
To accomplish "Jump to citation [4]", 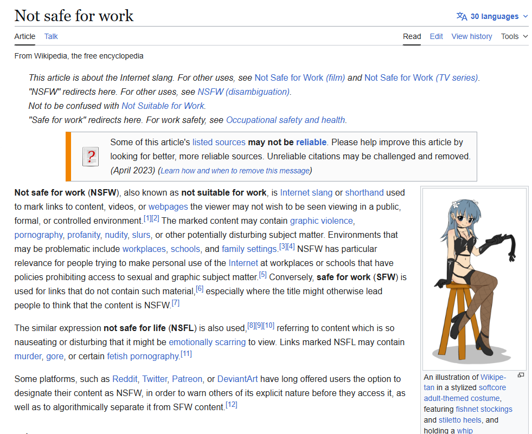I will click(291, 247).
